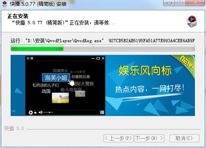Click the small gray thumbnail beside 奋斗电影版
Image resolution: width=206 pixels, height=148 pixels.
80,94
